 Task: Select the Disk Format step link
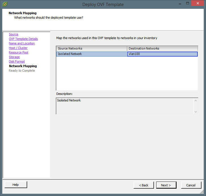[17, 61]
